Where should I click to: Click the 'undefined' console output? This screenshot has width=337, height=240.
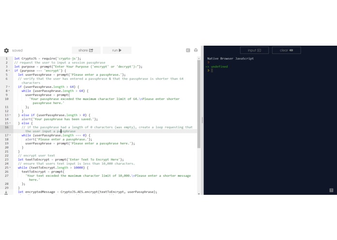(x=219, y=67)
